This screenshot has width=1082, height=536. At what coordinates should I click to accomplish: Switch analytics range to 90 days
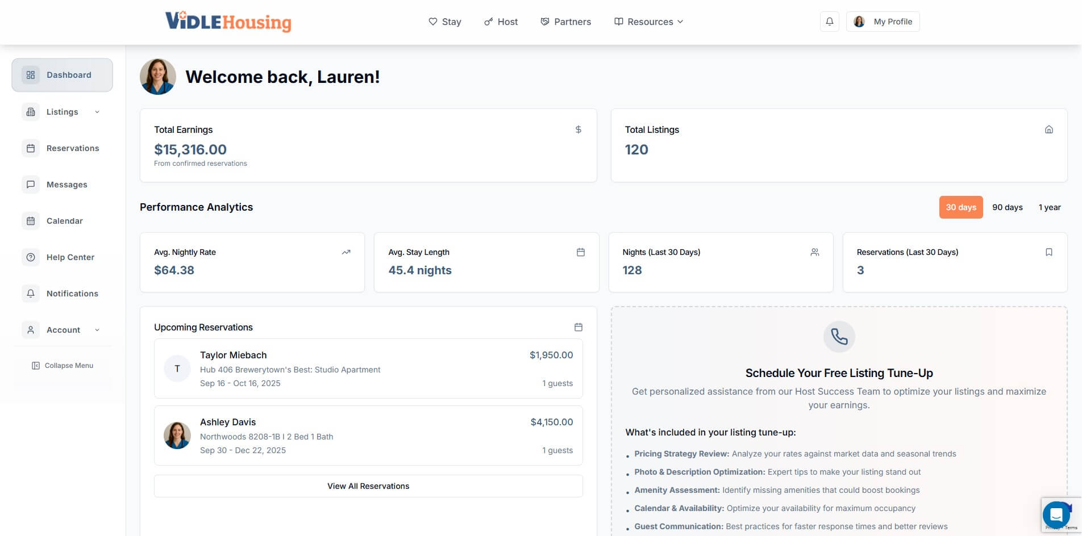coord(1007,207)
